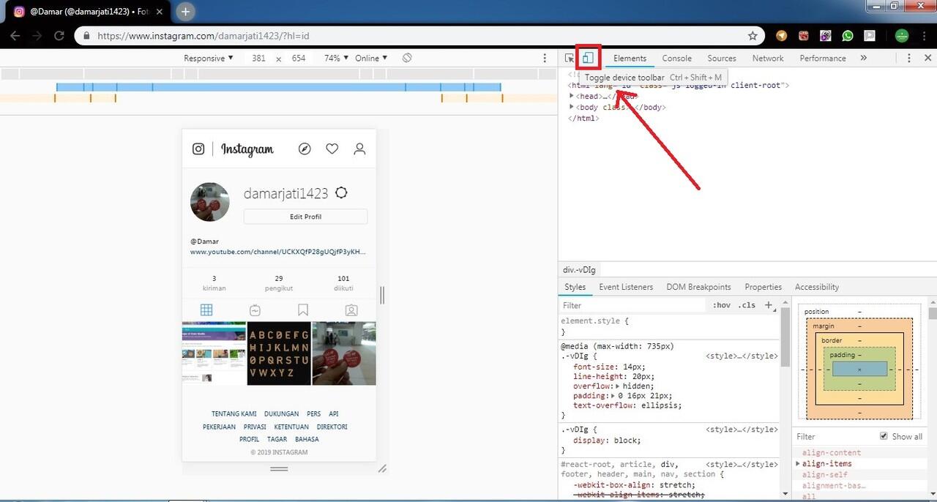Click the address bar URL
The width and height of the screenshot is (937, 502).
pos(204,35)
